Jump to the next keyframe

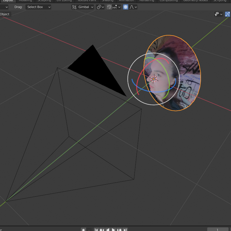click(x=119, y=230)
